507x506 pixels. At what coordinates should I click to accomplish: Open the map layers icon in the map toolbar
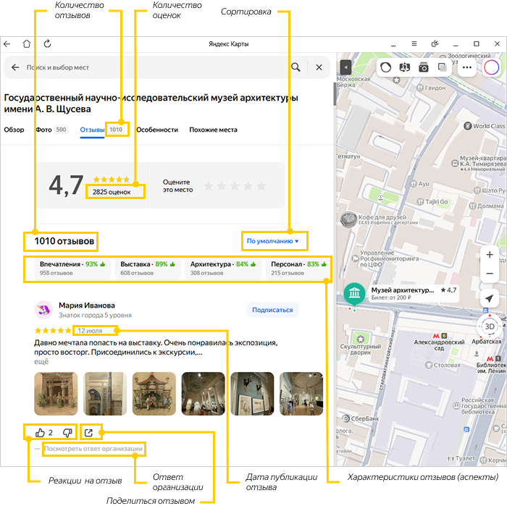click(404, 67)
